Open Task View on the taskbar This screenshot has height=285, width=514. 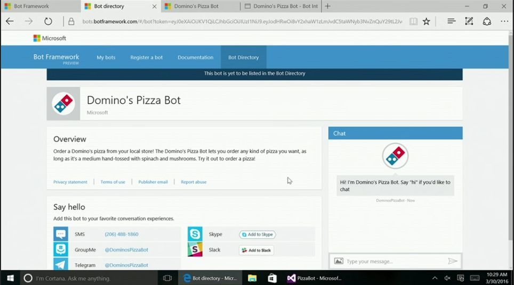(167, 278)
